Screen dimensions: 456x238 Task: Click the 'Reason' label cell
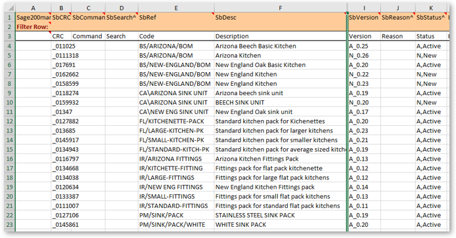point(398,36)
